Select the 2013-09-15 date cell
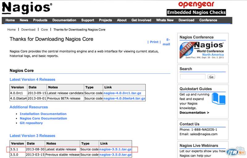247x158 pixels. [37, 93]
